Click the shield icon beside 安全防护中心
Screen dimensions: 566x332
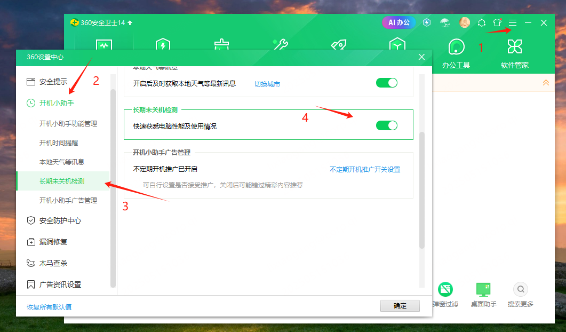click(x=31, y=220)
